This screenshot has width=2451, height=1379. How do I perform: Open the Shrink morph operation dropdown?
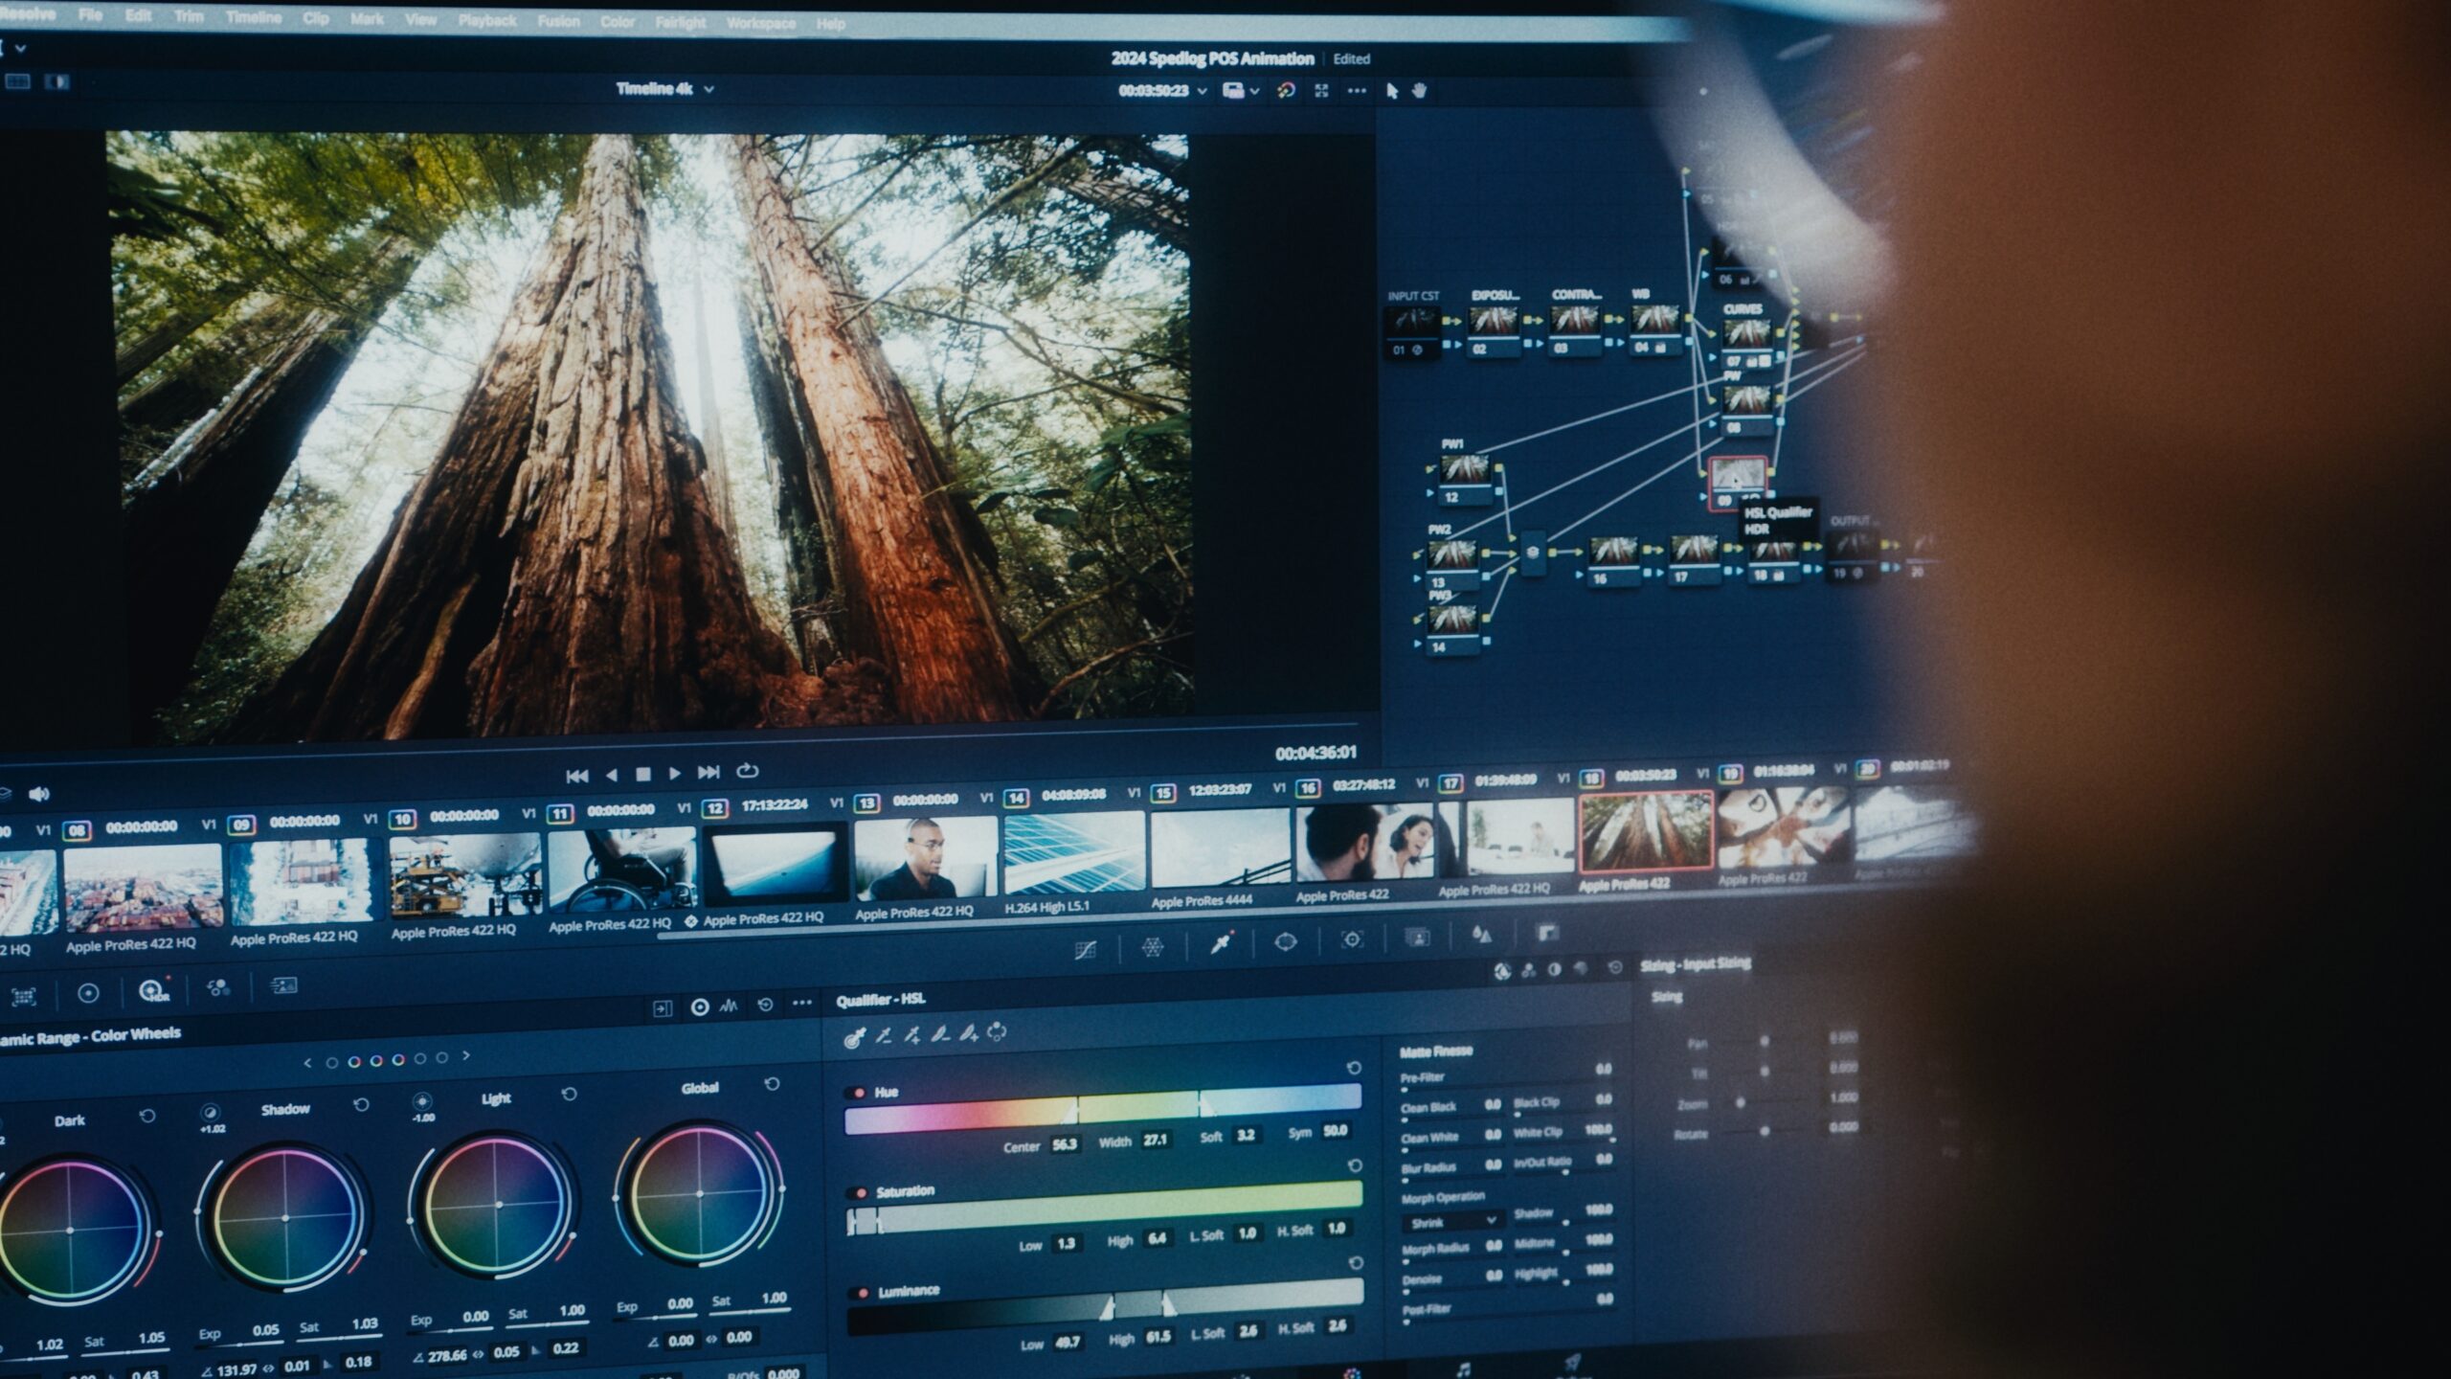[x=1451, y=1222]
